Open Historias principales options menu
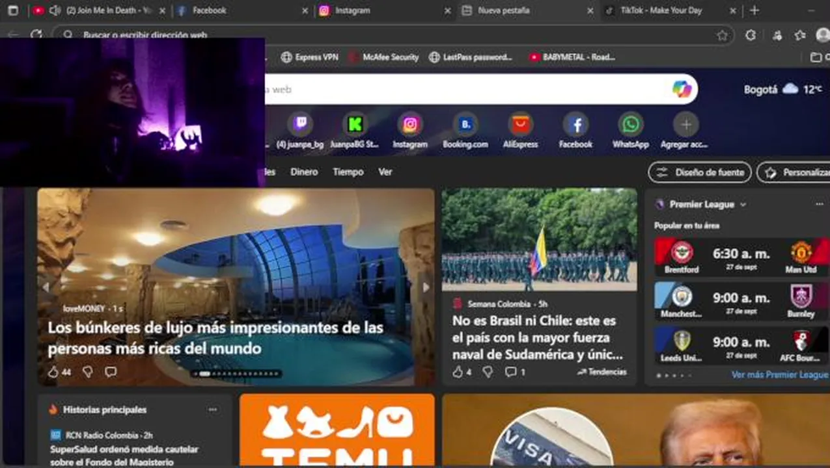Image resolution: width=830 pixels, height=468 pixels. pos(212,409)
